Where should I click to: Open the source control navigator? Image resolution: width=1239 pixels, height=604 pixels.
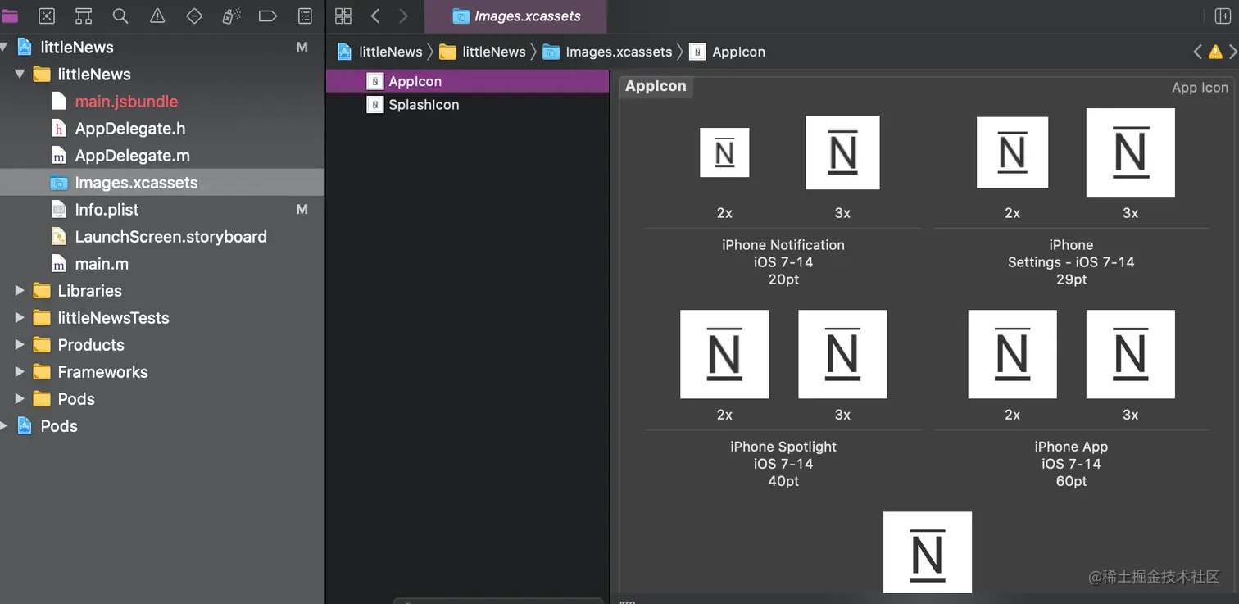pos(47,16)
